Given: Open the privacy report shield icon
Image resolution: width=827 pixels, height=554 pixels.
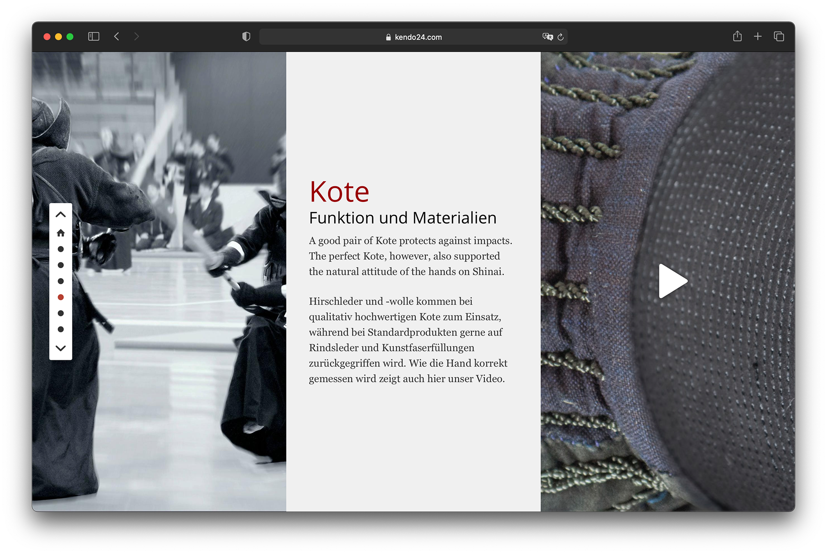Looking at the screenshot, I should click(246, 37).
